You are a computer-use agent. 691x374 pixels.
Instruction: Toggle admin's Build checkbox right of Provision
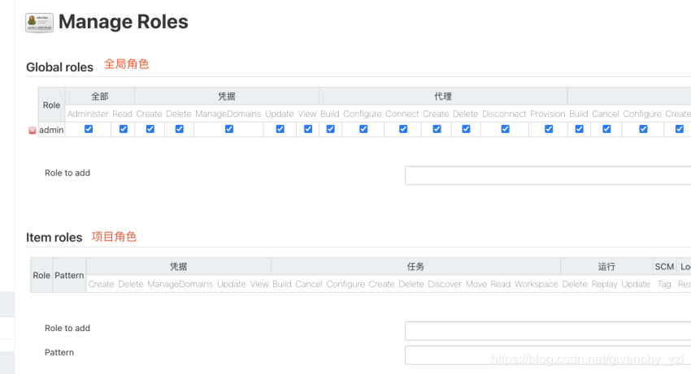tap(580, 129)
